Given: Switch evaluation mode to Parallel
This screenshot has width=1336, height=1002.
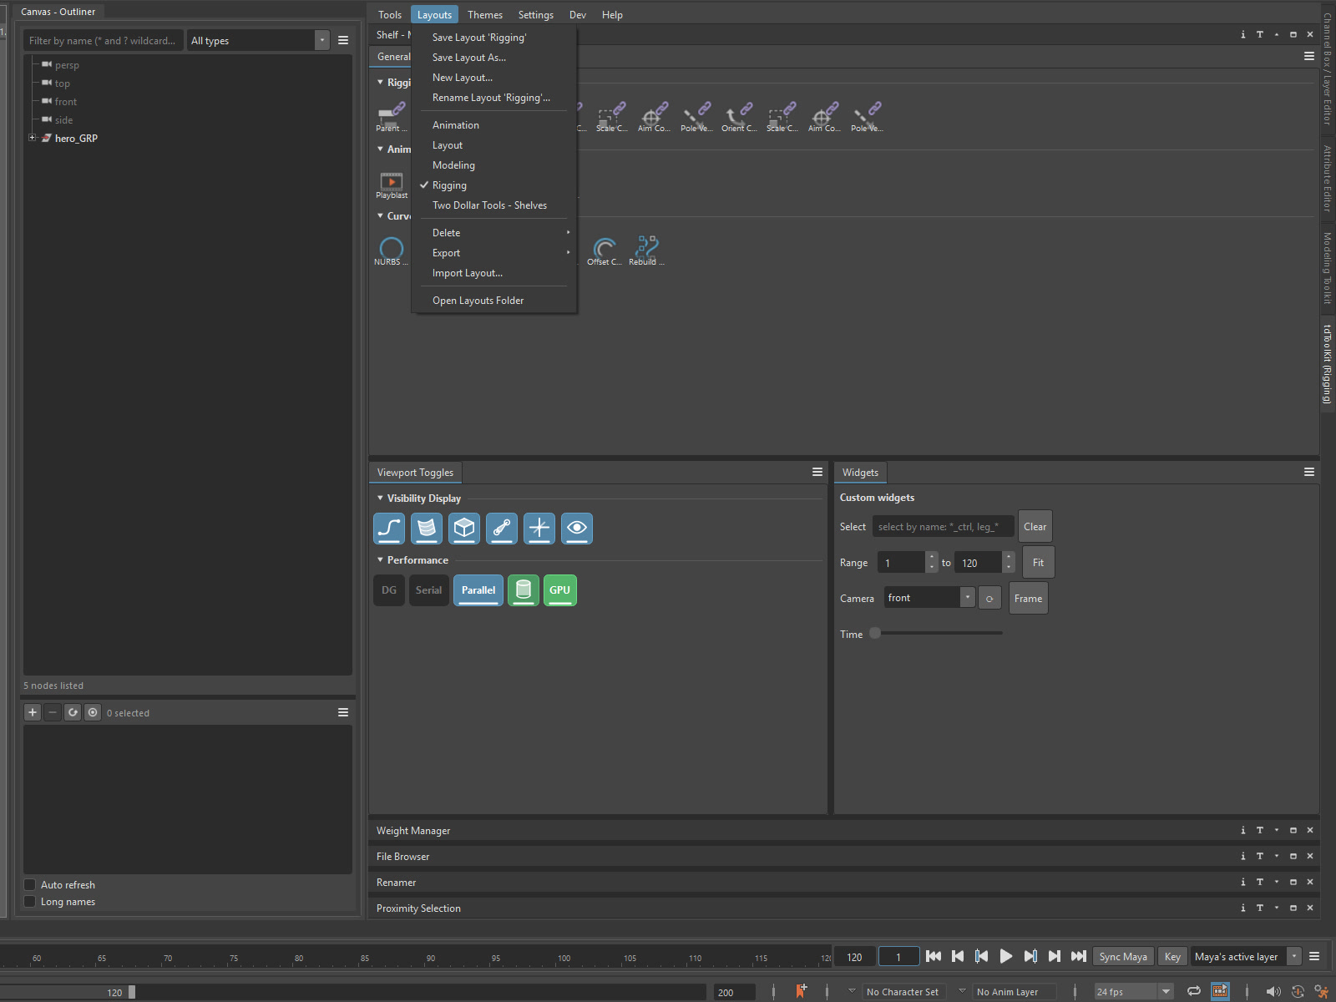Looking at the screenshot, I should coord(478,590).
